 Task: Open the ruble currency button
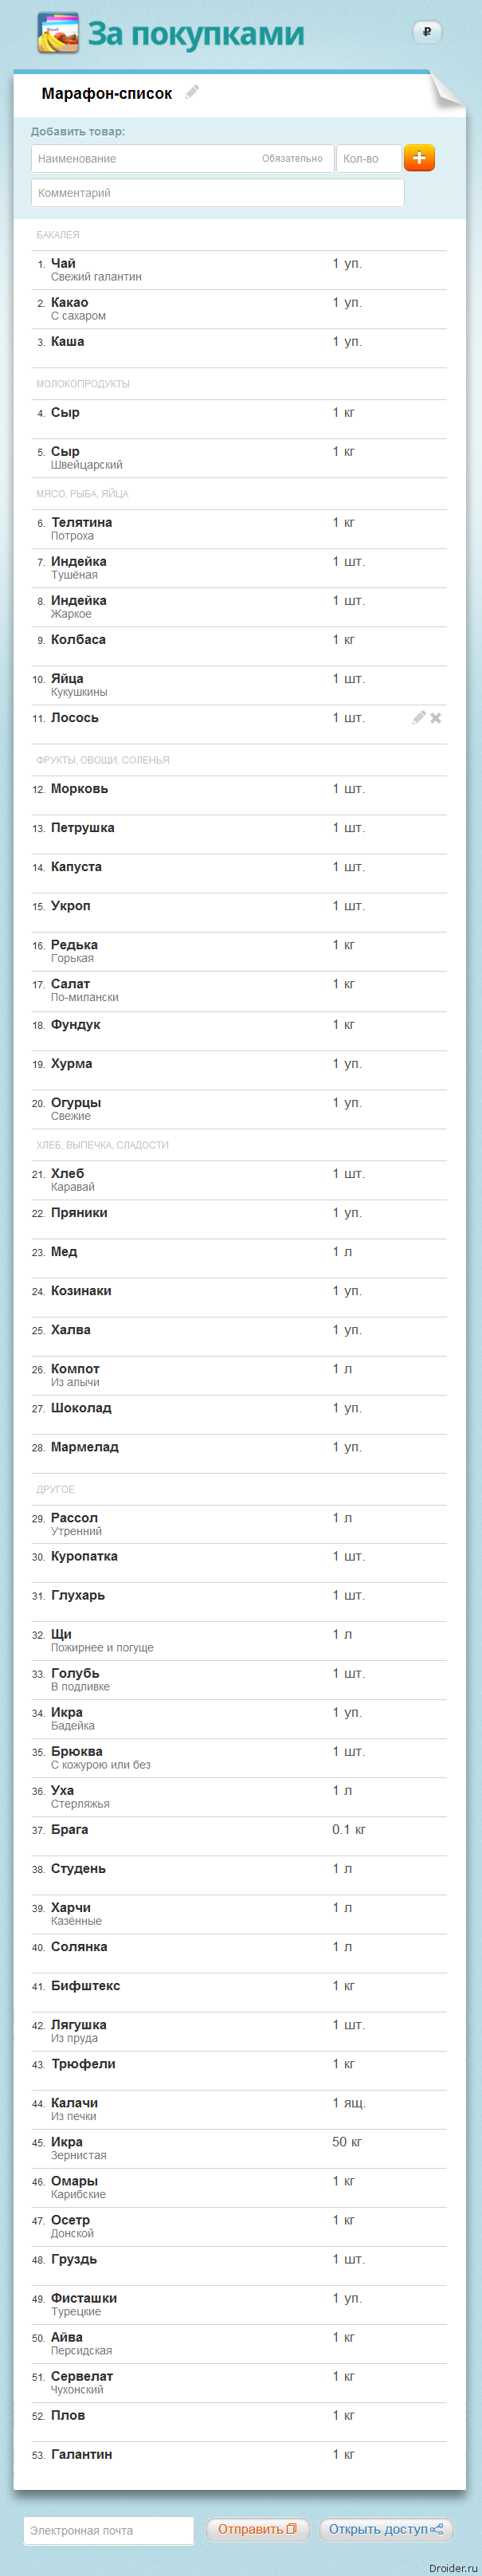click(427, 32)
